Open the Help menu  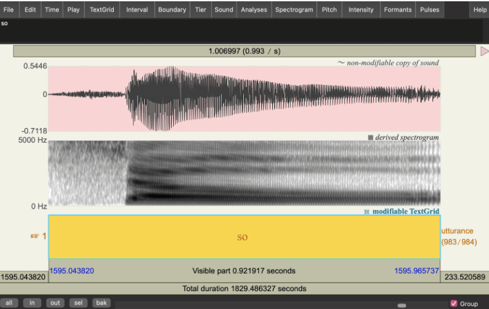[479, 10]
